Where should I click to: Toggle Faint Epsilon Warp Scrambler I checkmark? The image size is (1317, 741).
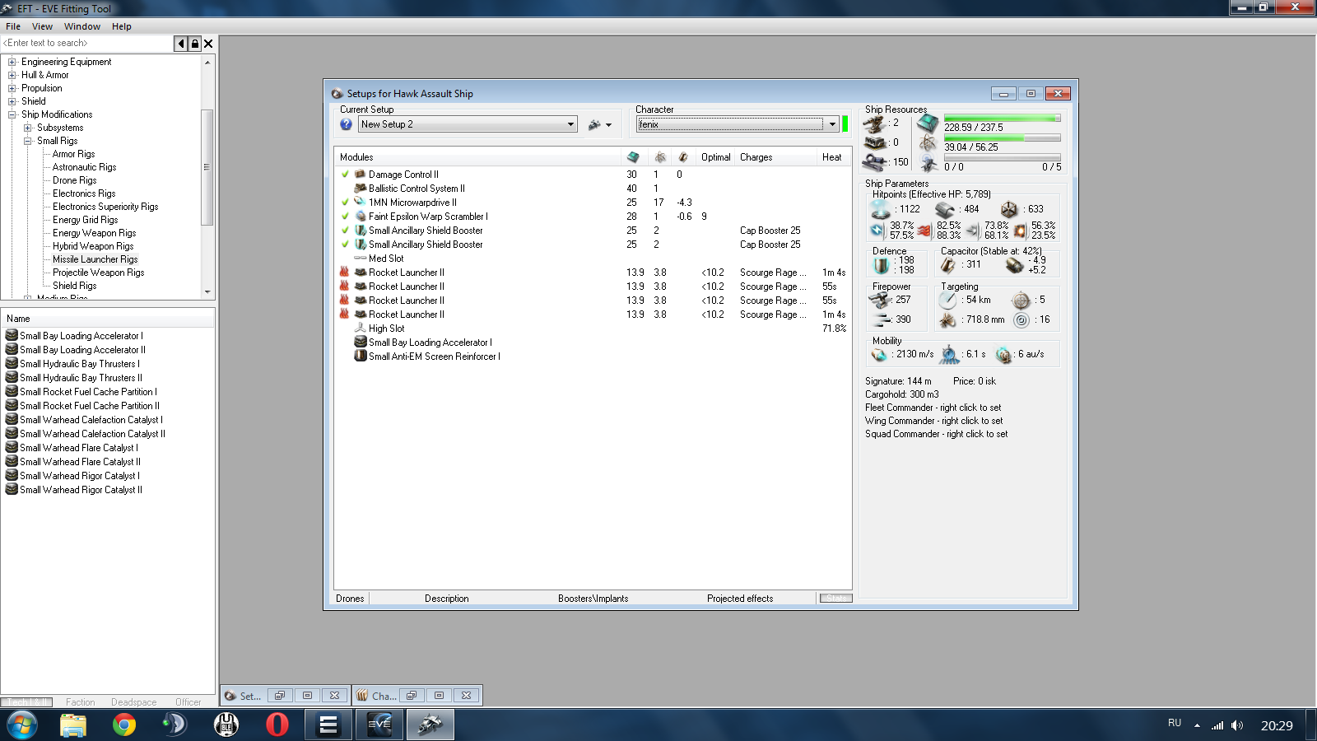[345, 217]
